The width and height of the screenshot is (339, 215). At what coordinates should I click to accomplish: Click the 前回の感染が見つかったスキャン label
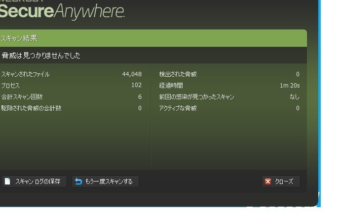pyautogui.click(x=196, y=96)
